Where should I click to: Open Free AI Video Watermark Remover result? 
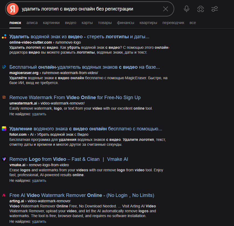pos(82,195)
